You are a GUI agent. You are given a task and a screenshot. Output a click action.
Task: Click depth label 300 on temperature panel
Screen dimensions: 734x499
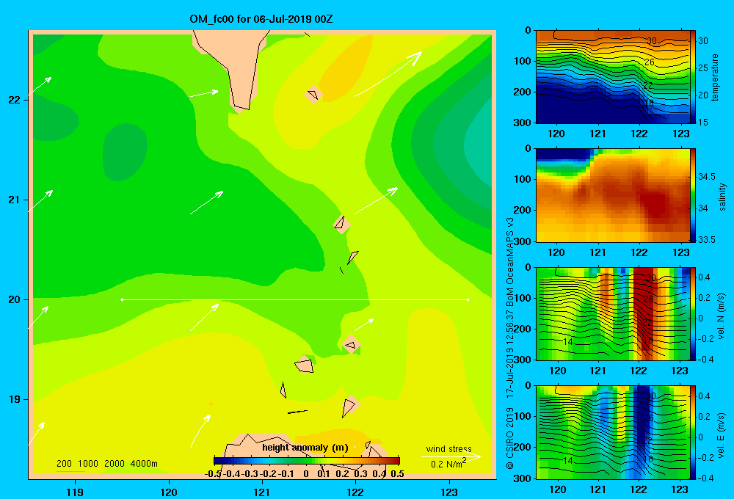point(522,123)
